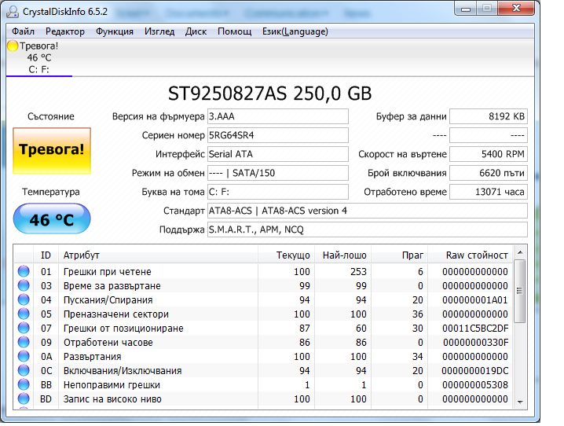Screen dimensions: 564x426
Task: Click the Атрибут column header
Action: 158,255
